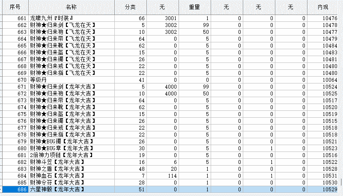The height and width of the screenshot is (196, 343).
Task: Select 财神★归来靴【飞龙在天】 name cell
Action: pyautogui.click(x=72, y=46)
